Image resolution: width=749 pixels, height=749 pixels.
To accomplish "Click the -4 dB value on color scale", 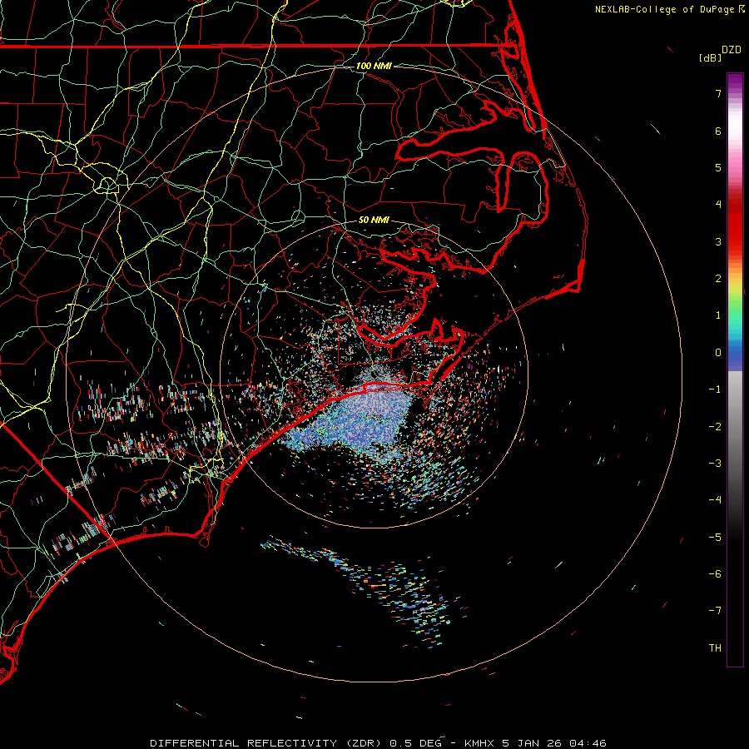I will 715,500.
